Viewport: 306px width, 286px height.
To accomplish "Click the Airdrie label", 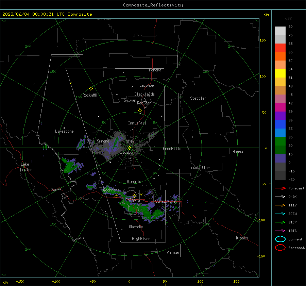I will click(134, 182).
